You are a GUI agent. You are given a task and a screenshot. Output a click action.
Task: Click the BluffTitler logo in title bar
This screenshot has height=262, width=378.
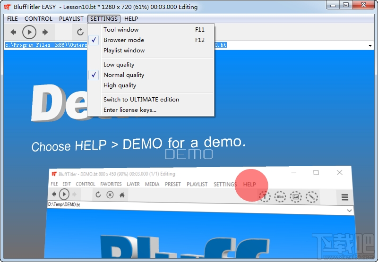[x=8, y=7]
